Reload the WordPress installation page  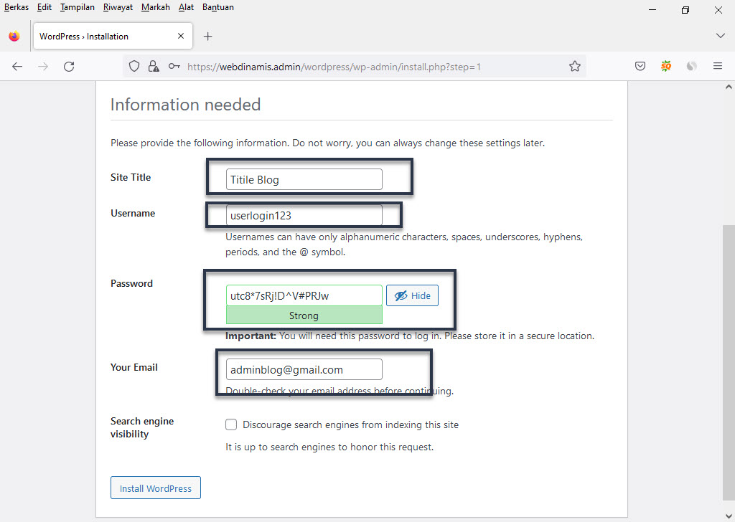(x=69, y=65)
